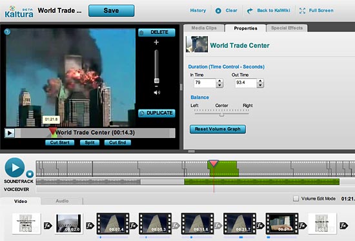Increase In Time with up stepper arrow
The height and width of the screenshot is (241, 355).
coord(219,81)
